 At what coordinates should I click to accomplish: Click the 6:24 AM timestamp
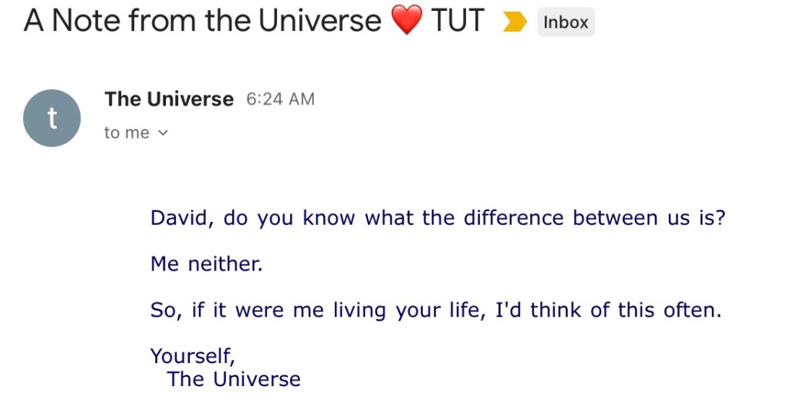(280, 99)
